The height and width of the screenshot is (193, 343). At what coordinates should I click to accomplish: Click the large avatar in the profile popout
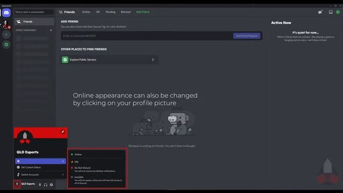[x=25, y=138]
